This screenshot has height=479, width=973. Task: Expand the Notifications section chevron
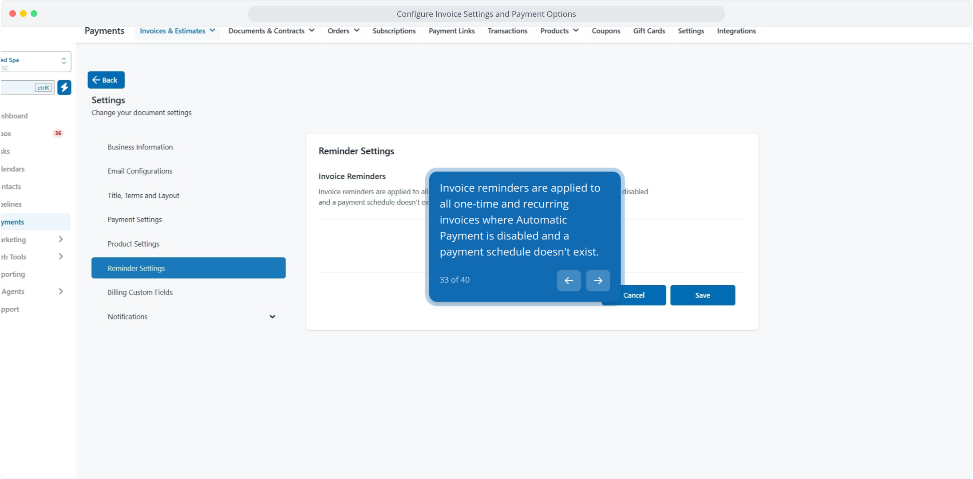(x=272, y=317)
